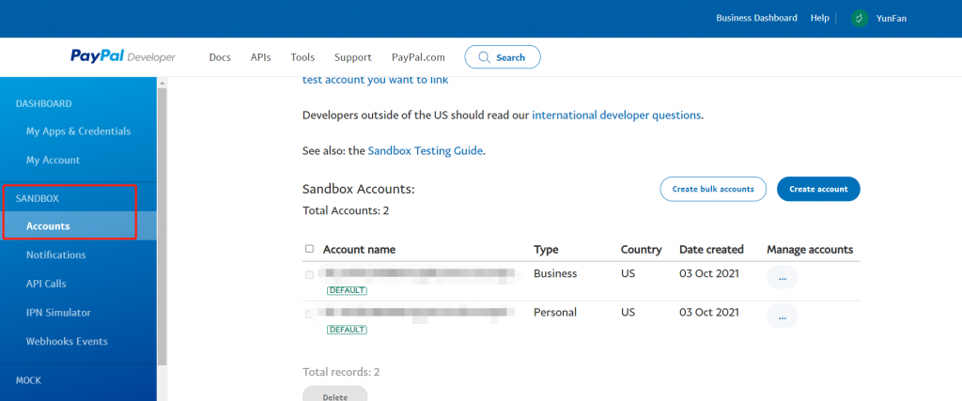This screenshot has width=962, height=401.
Task: Open the APIs menu
Action: click(260, 57)
